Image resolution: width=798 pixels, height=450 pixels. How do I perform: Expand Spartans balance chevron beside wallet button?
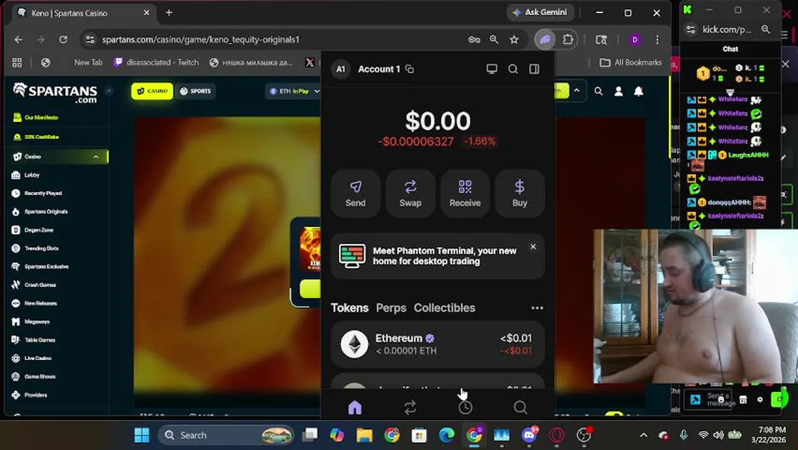click(577, 91)
